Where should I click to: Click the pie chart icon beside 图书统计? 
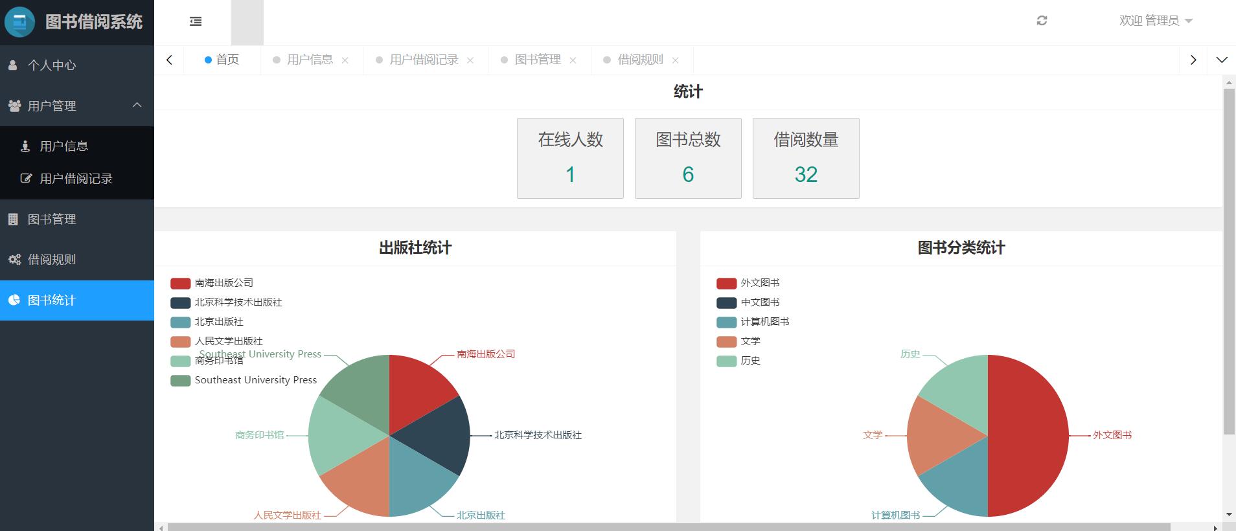point(14,300)
